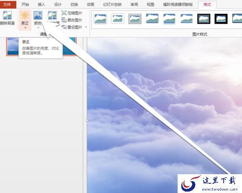
Task: Apply the double black frame picture style
Action: click(204, 19)
